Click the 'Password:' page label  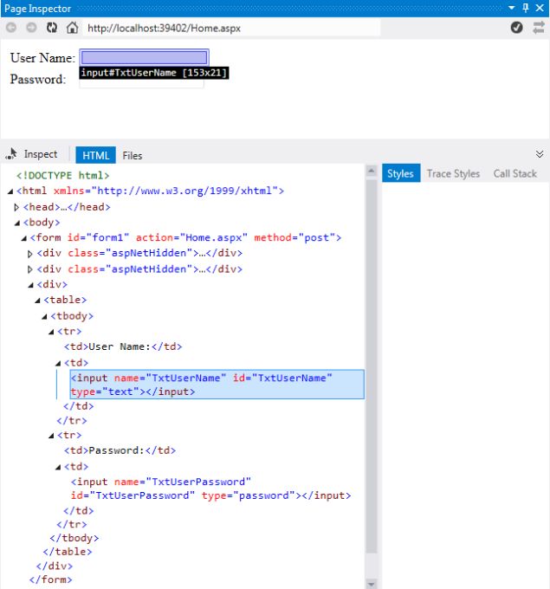[38, 80]
